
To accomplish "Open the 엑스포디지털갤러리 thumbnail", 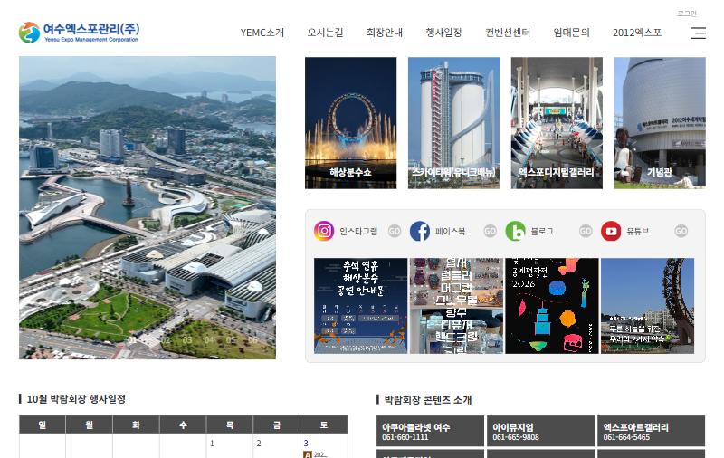I will [557, 123].
